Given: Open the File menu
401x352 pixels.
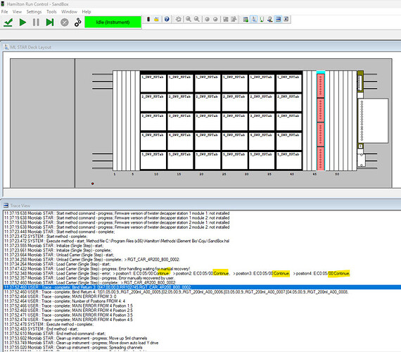Looking at the screenshot, I should pos(4,12).
